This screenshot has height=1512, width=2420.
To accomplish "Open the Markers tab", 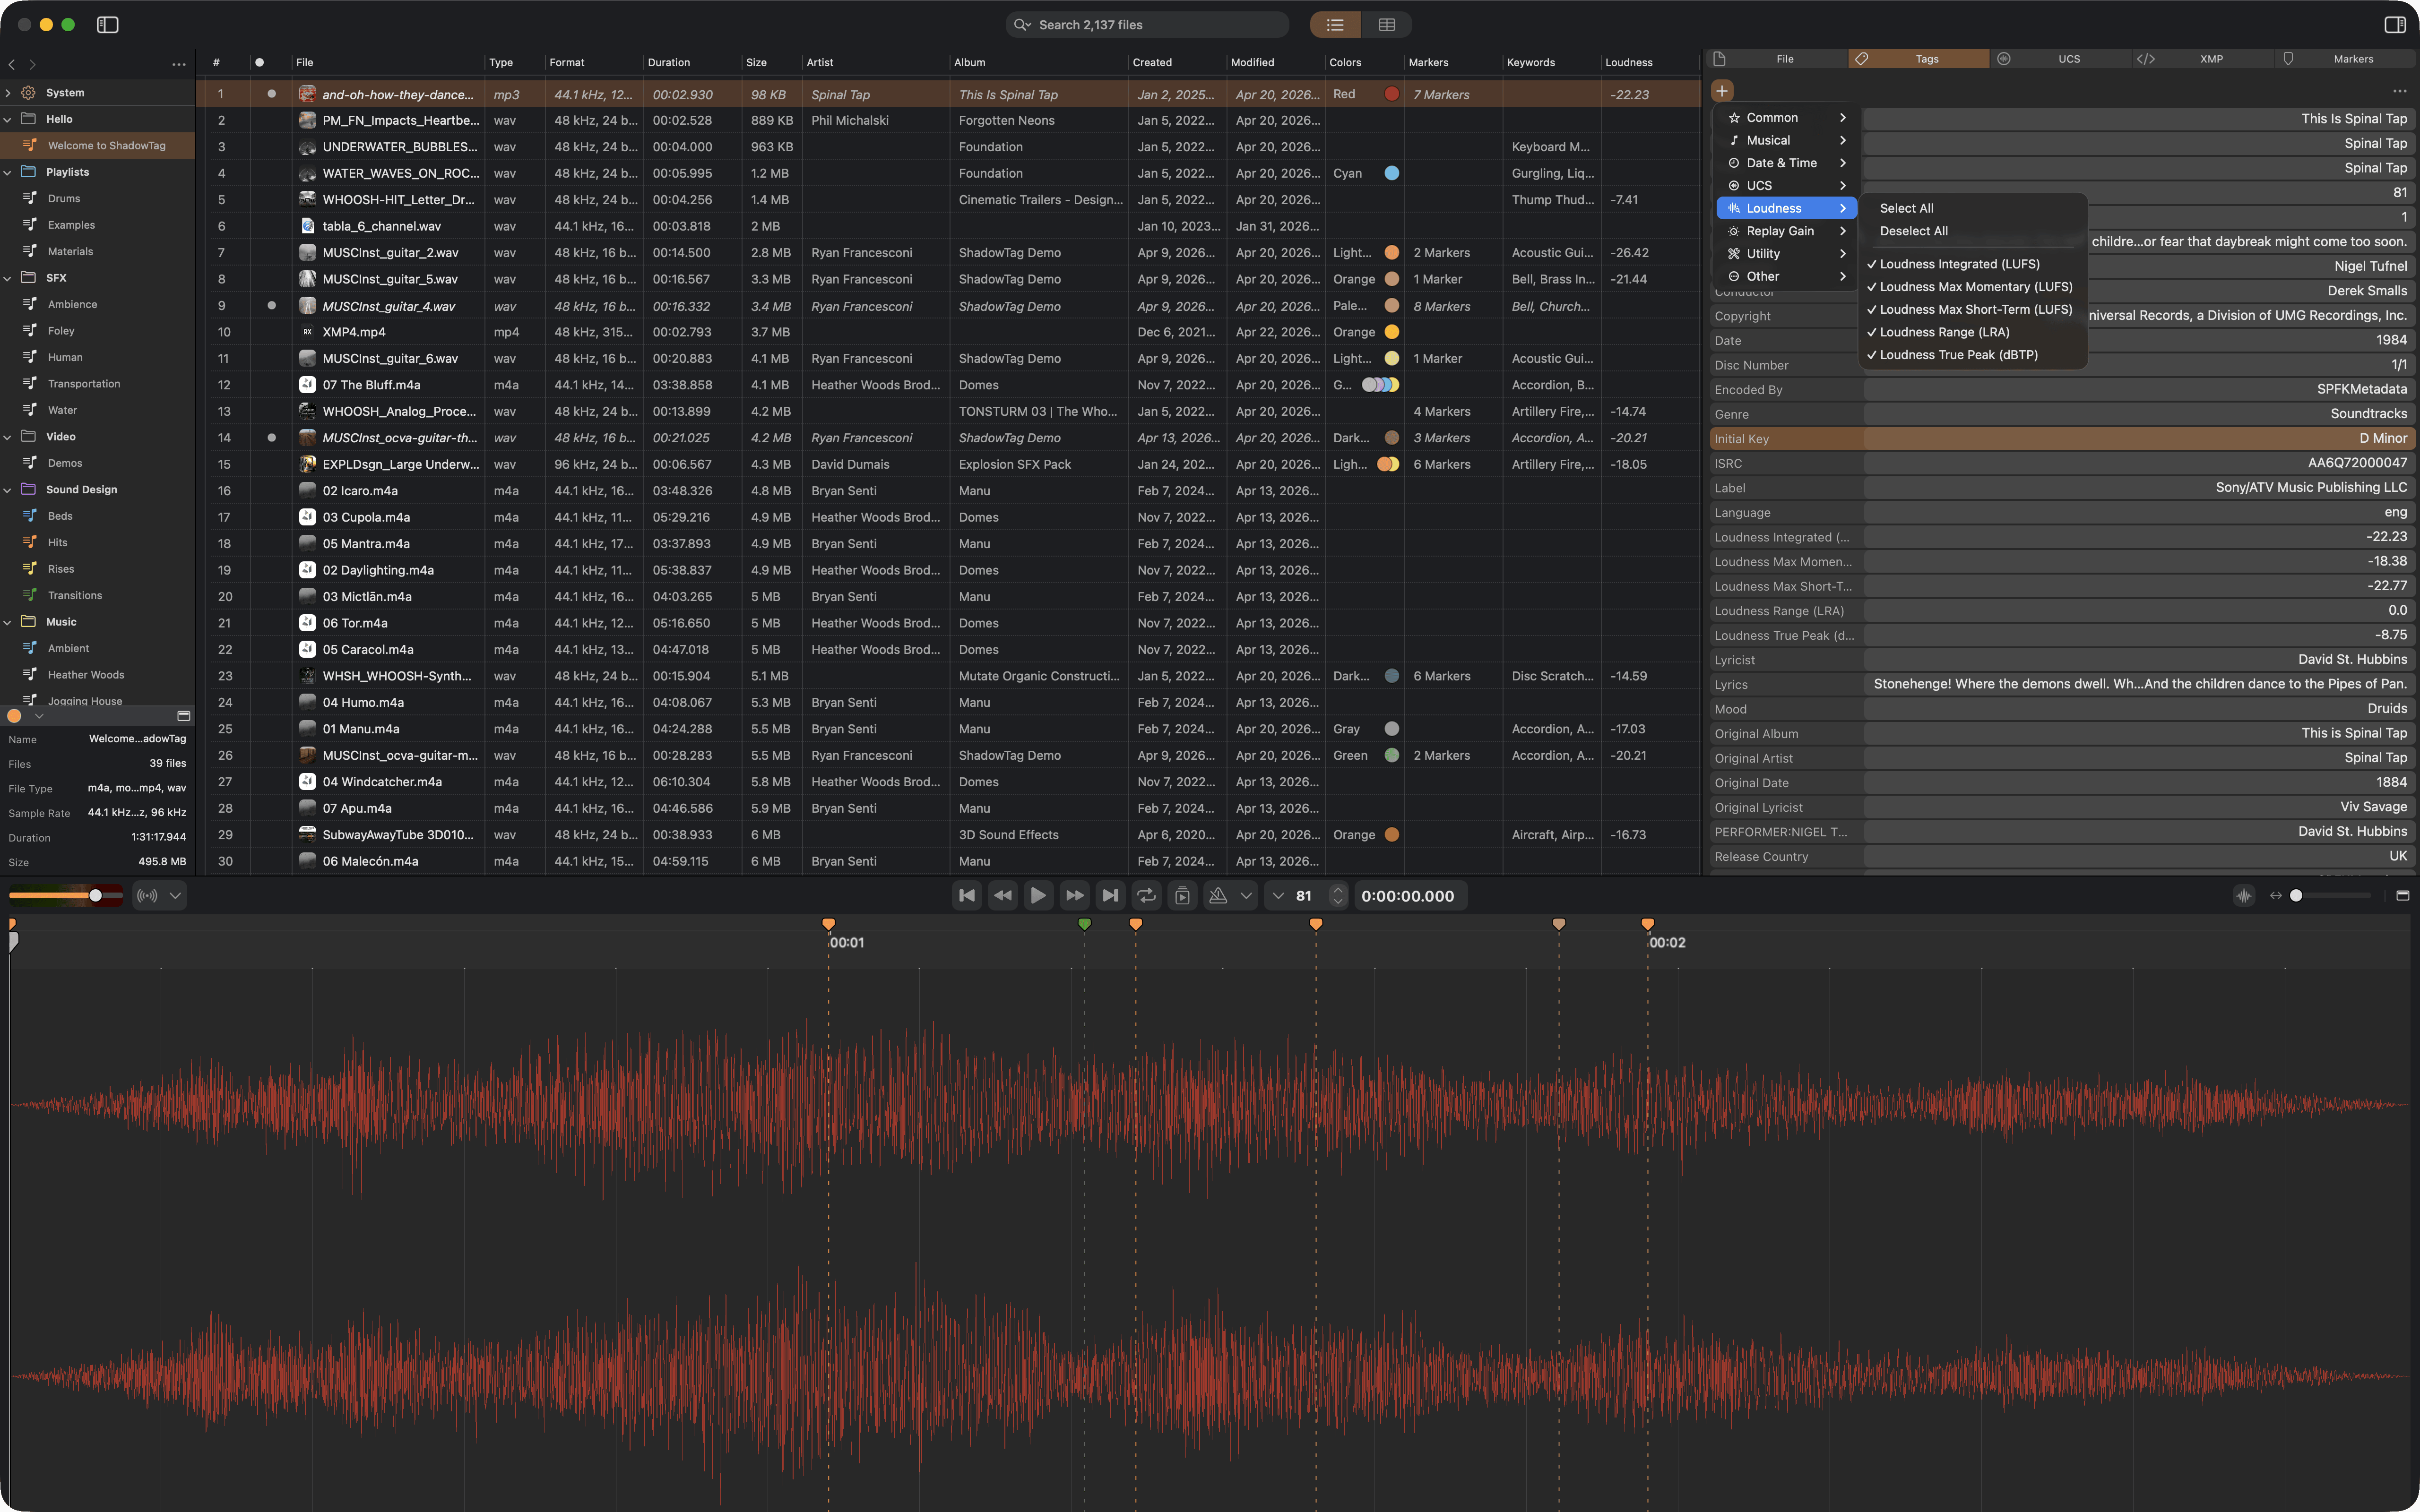I will (2352, 59).
